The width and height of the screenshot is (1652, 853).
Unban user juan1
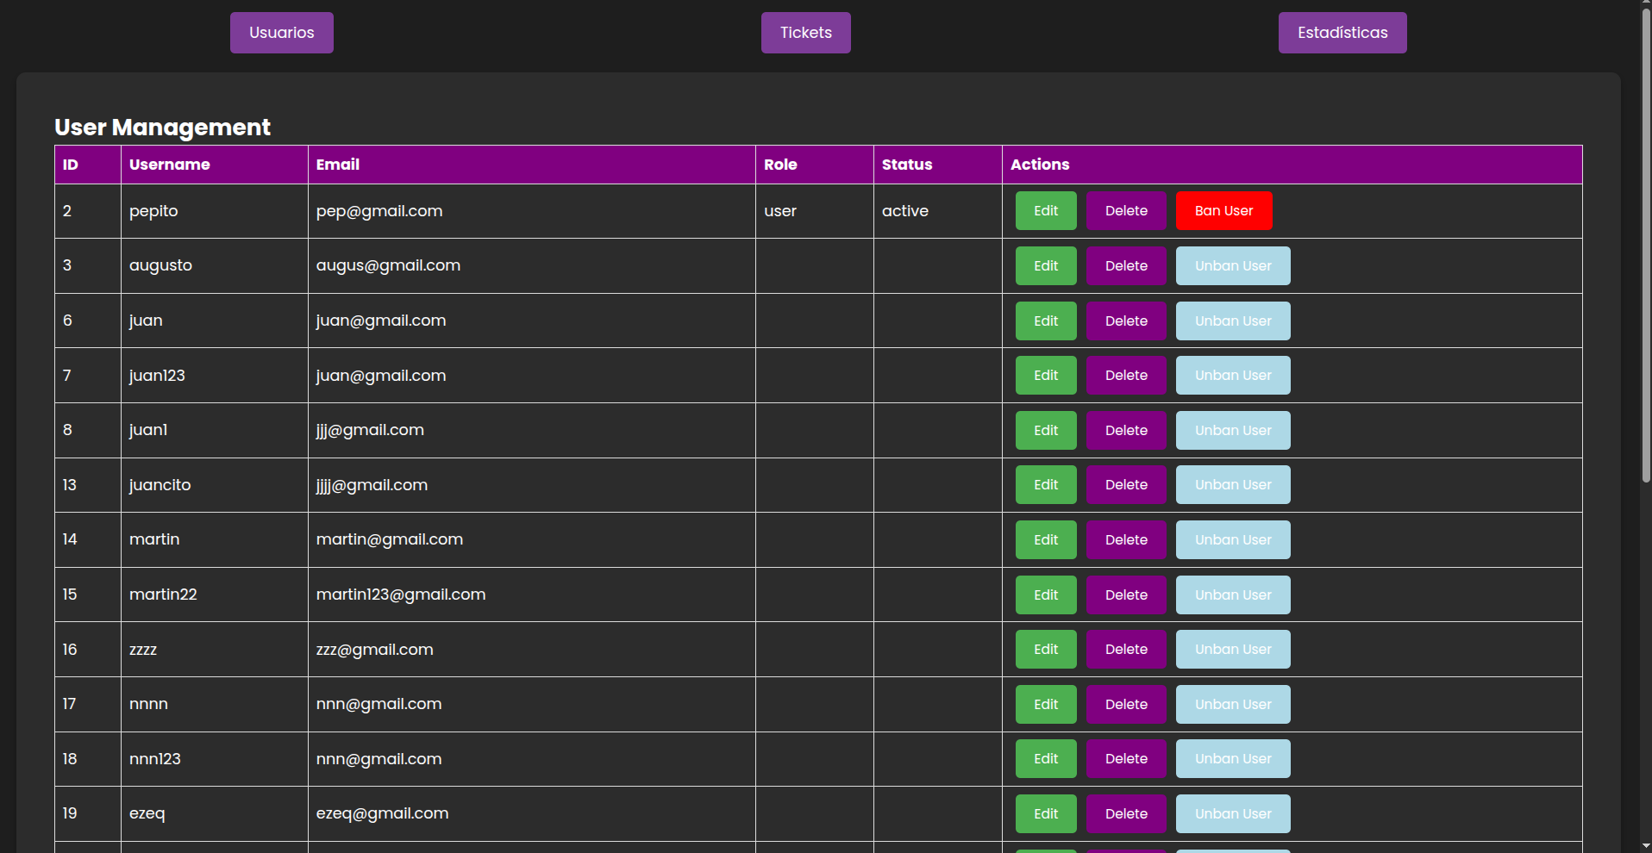(x=1233, y=430)
